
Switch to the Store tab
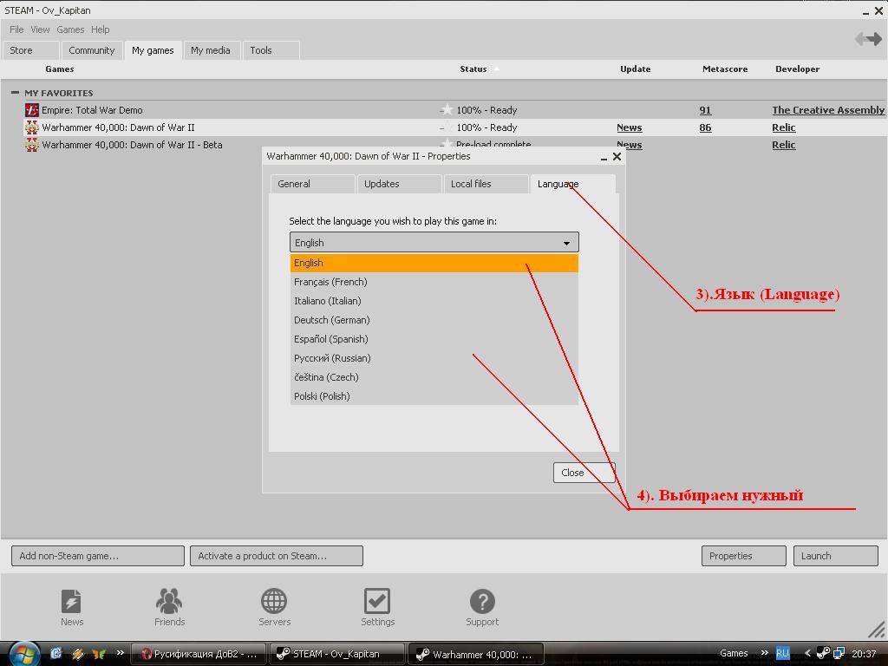tap(30, 50)
